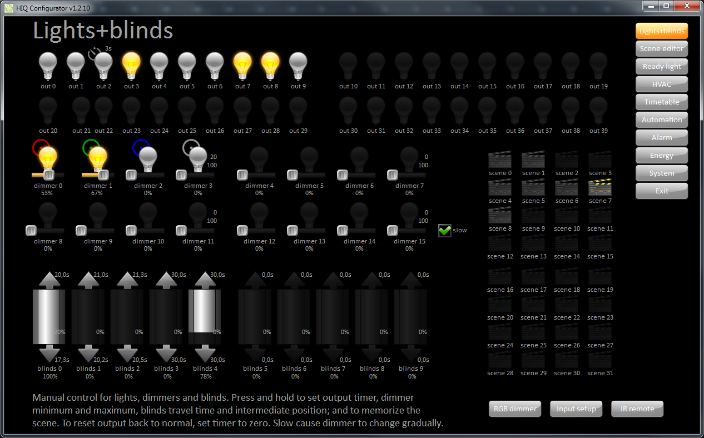
Task: Trigger the scene 0 clapperboard
Action: [x=499, y=160]
